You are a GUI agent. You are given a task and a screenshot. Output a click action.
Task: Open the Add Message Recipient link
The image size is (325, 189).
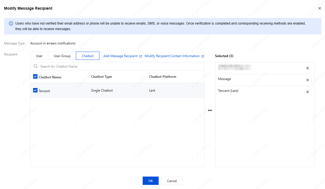point(120,56)
